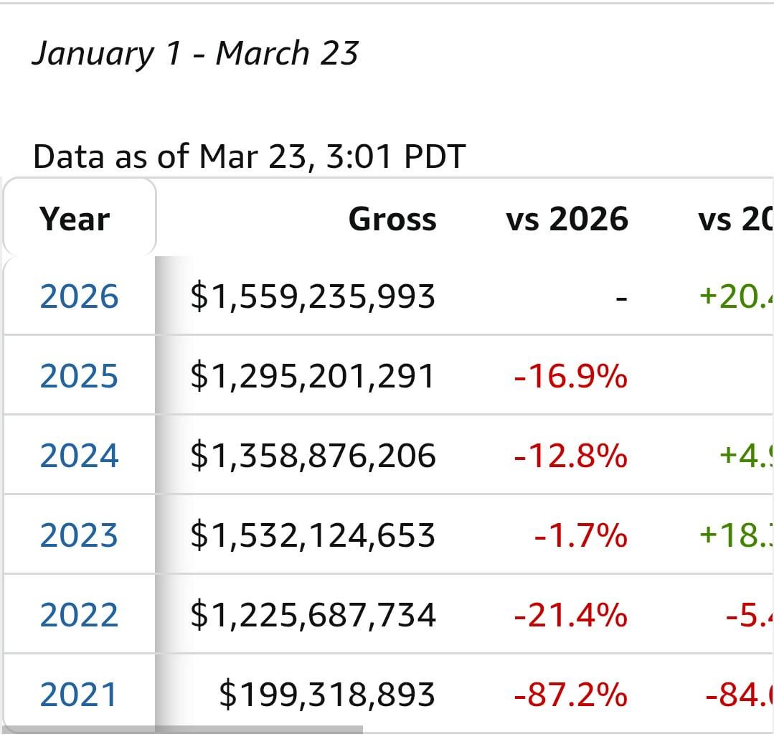Select the 2023 gross $1,532,124,653 cell
The width and height of the screenshot is (774, 747).
313,535
